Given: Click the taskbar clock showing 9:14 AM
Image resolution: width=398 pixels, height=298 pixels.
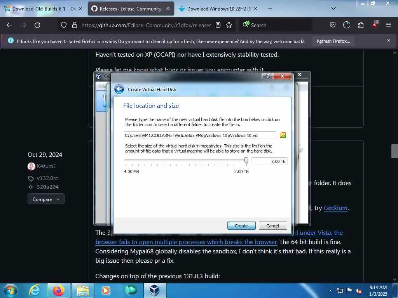Looking at the screenshot, I should tap(378, 291).
